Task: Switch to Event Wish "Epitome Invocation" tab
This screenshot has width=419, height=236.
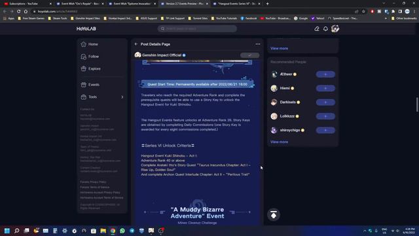Action: pos(132,4)
